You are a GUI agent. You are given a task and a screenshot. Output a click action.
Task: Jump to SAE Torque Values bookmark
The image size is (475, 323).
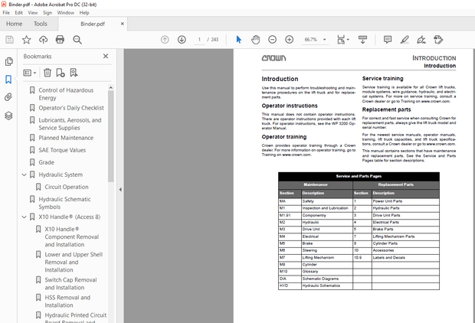(62, 150)
